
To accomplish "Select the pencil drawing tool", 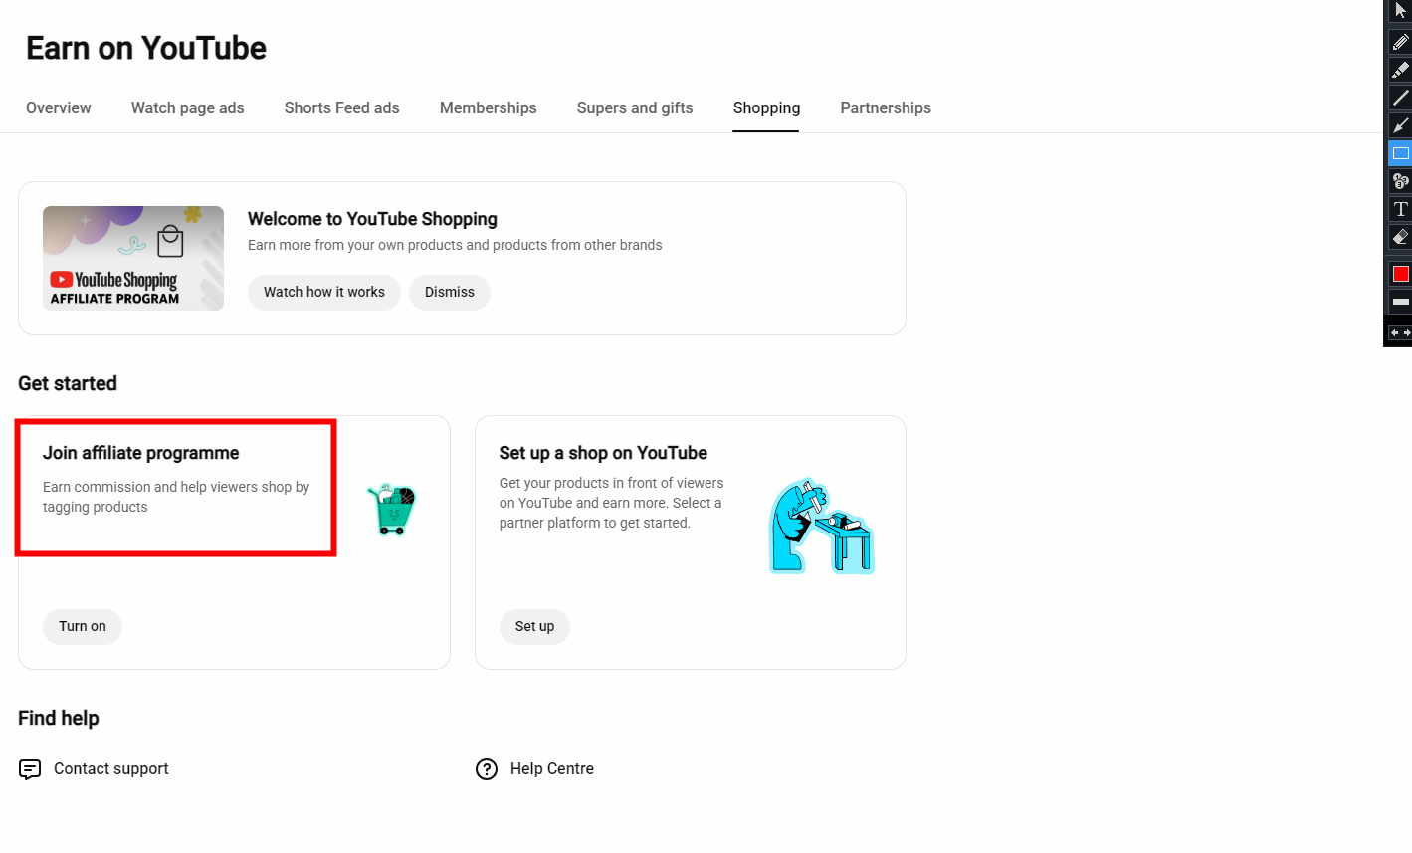I will tap(1400, 42).
